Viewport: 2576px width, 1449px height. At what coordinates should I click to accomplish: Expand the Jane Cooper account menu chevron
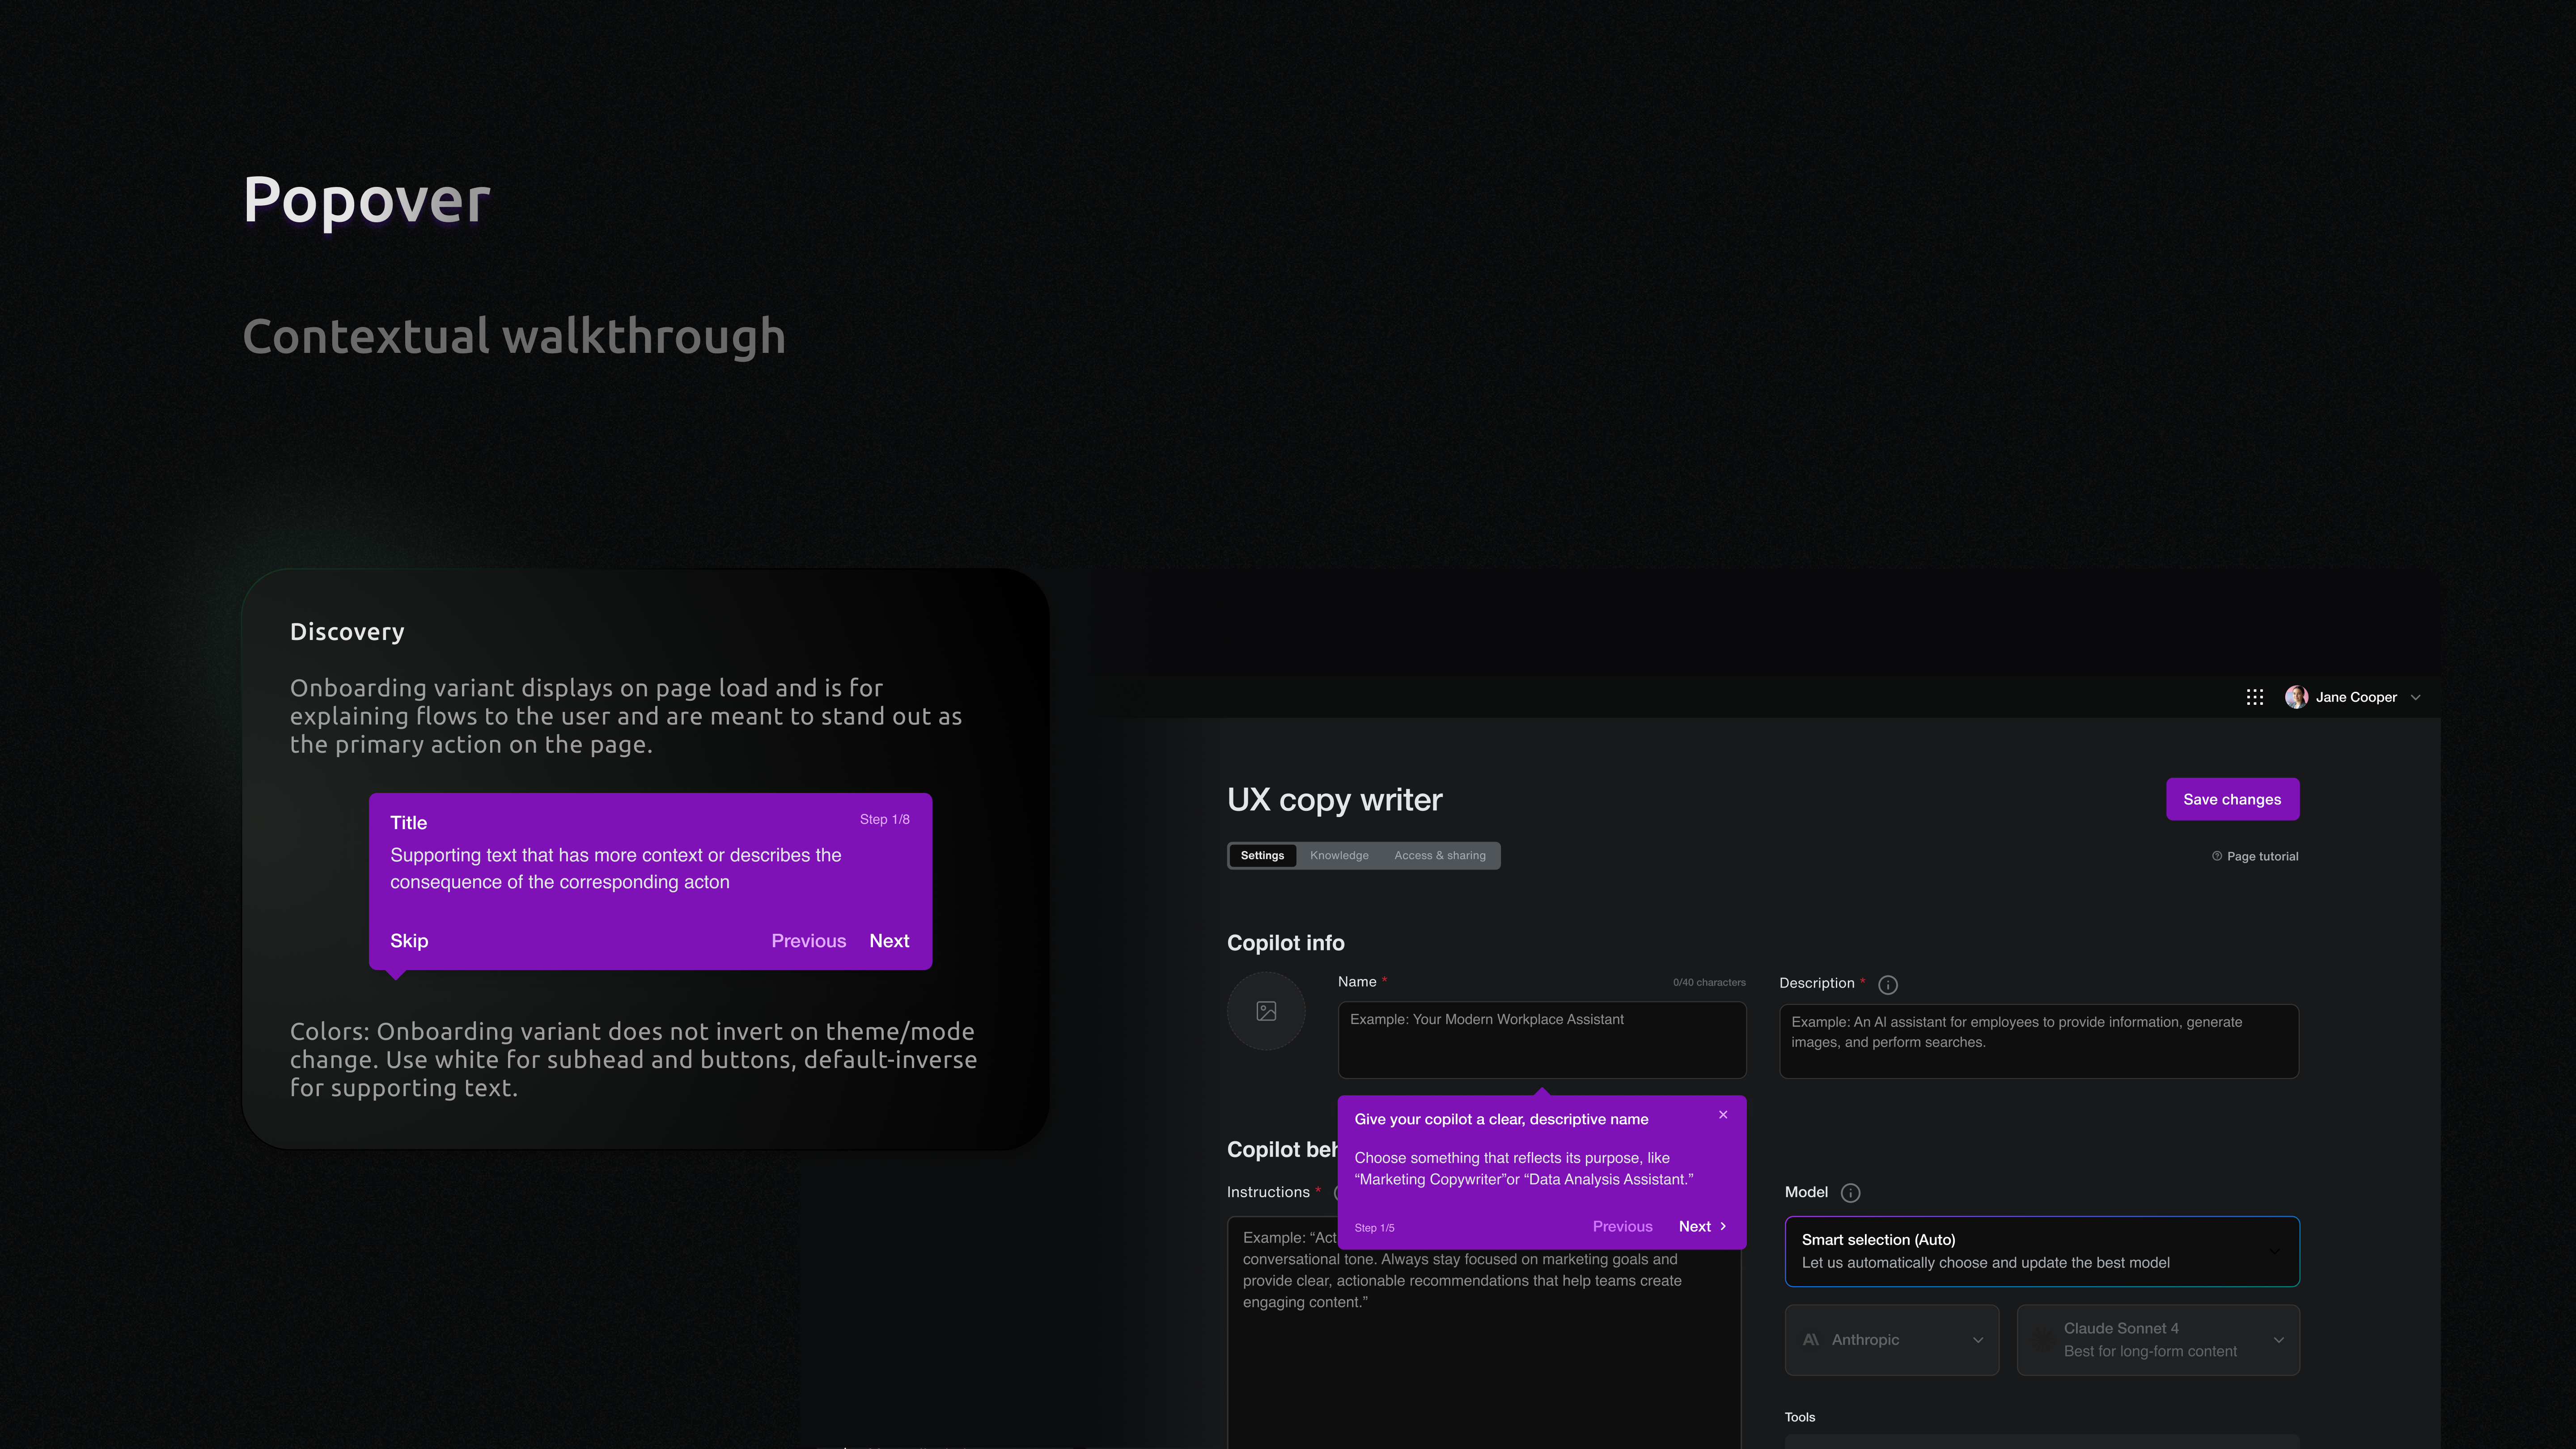[x=2416, y=697]
